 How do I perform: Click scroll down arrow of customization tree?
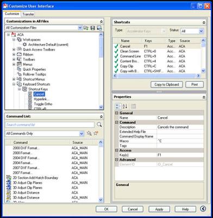(x=101, y=107)
